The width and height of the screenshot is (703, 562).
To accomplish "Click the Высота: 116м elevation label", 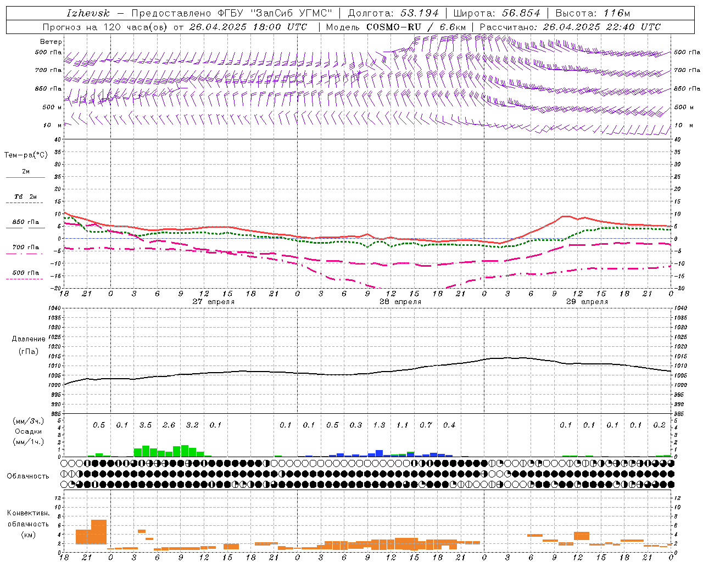I will pyautogui.click(x=593, y=13).
